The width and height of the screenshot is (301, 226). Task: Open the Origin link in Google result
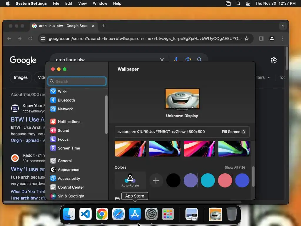pyautogui.click(x=16, y=140)
